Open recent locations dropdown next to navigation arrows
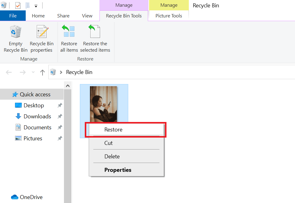 [x=33, y=72]
